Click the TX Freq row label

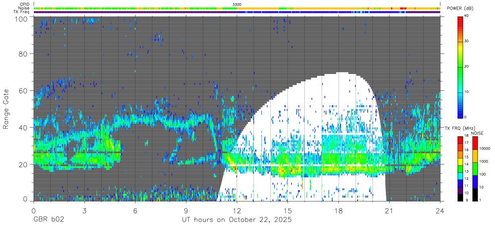click(x=21, y=12)
